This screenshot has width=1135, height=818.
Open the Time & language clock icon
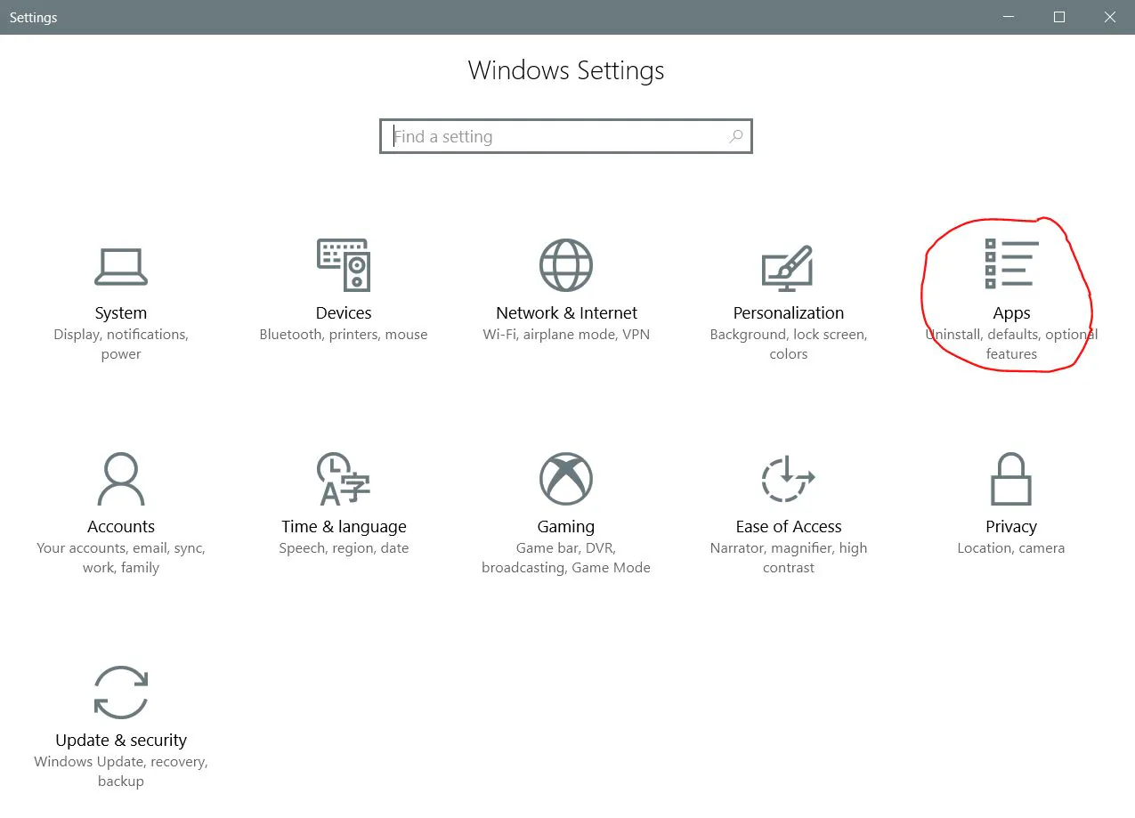click(x=344, y=479)
